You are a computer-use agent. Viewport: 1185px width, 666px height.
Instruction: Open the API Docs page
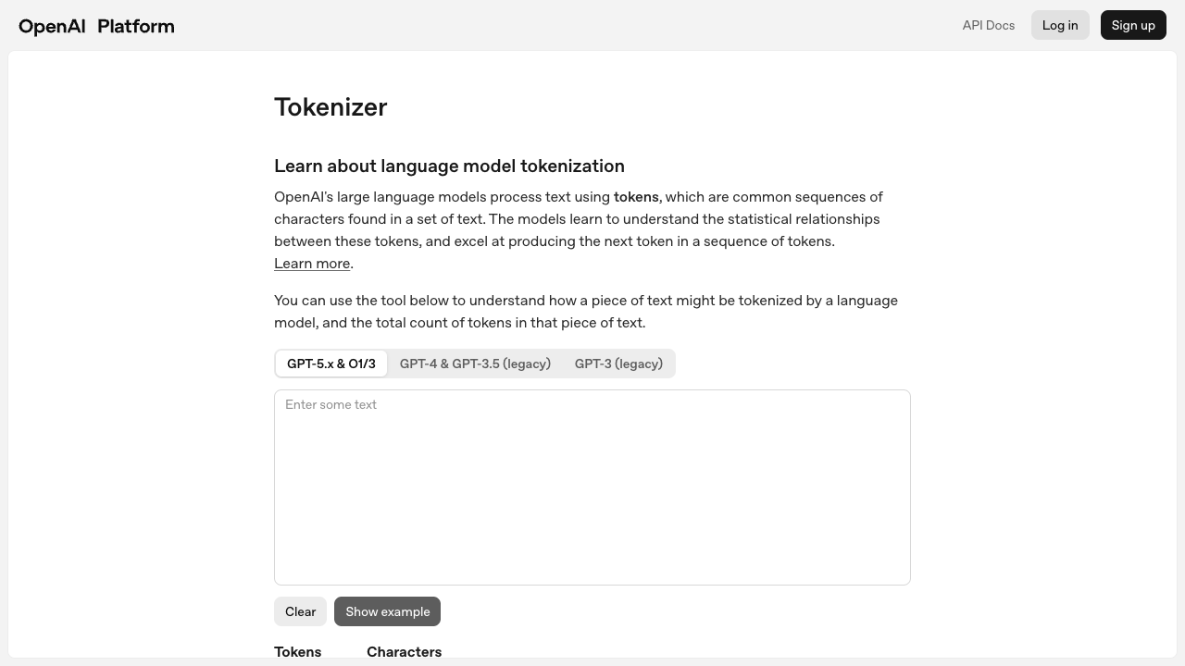(x=988, y=25)
